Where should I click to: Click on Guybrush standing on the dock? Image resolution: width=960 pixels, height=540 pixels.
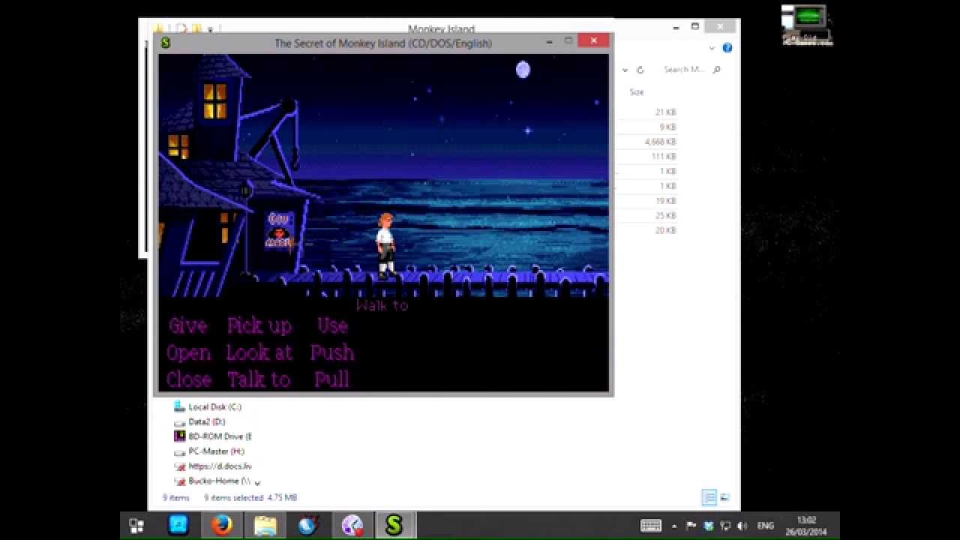385,245
